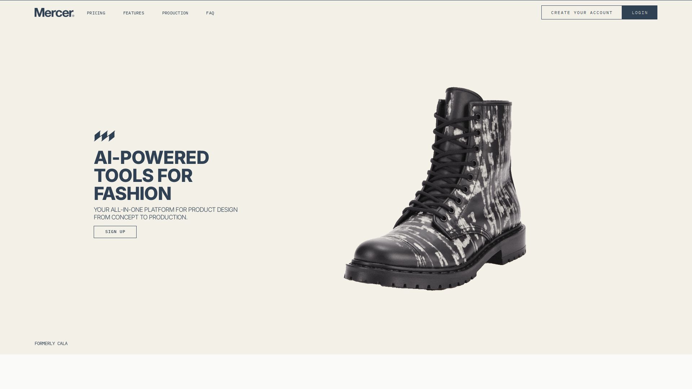Click the Formerly CALA text at the bottom
The image size is (692, 389).
(51, 344)
